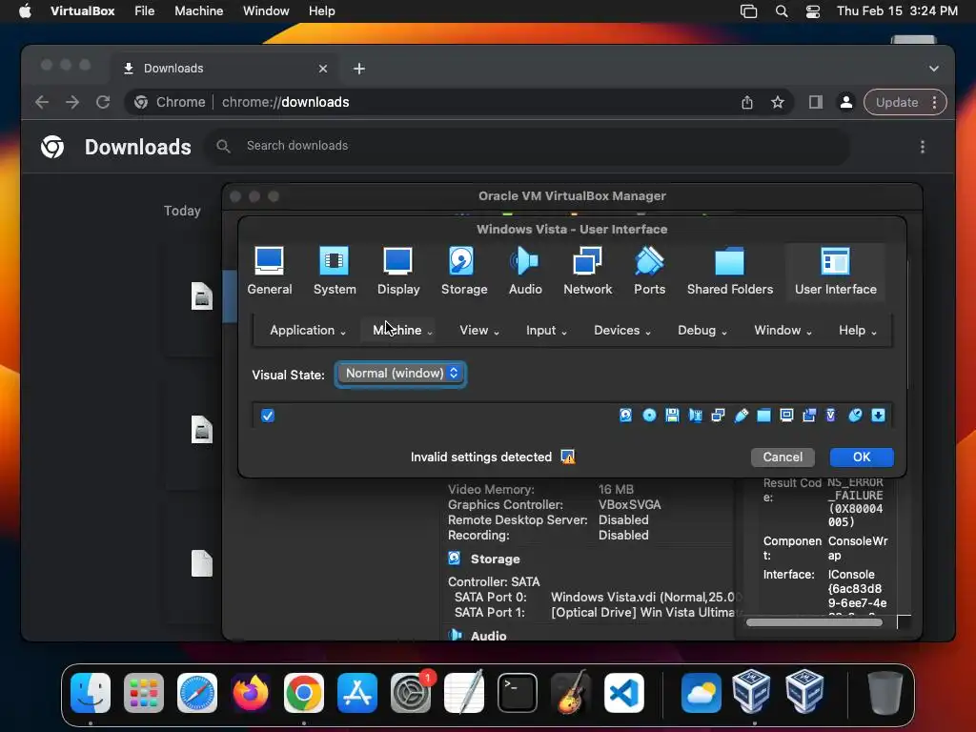This screenshot has height=732, width=976.
Task: Select the Downloads tab in Chrome
Action: pos(225,69)
